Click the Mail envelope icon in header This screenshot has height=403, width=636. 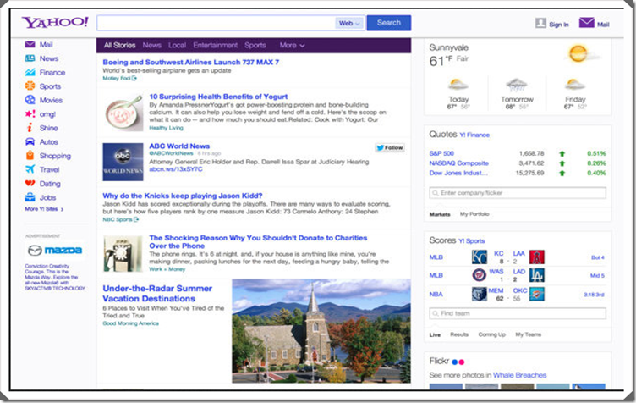click(586, 22)
